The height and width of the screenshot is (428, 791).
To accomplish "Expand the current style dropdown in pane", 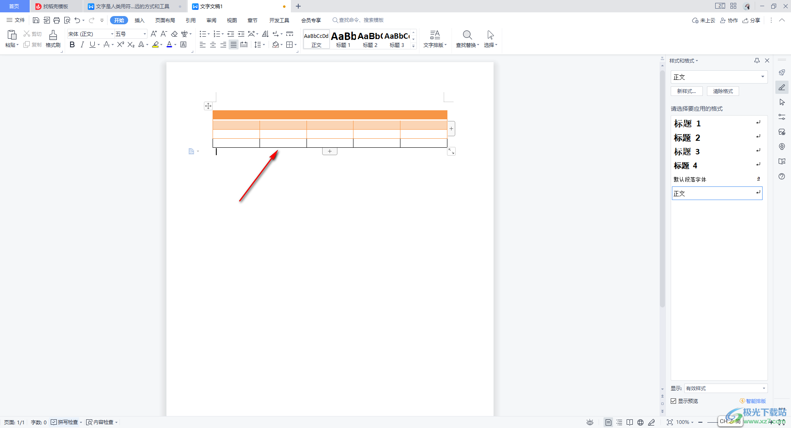I will click(x=763, y=77).
